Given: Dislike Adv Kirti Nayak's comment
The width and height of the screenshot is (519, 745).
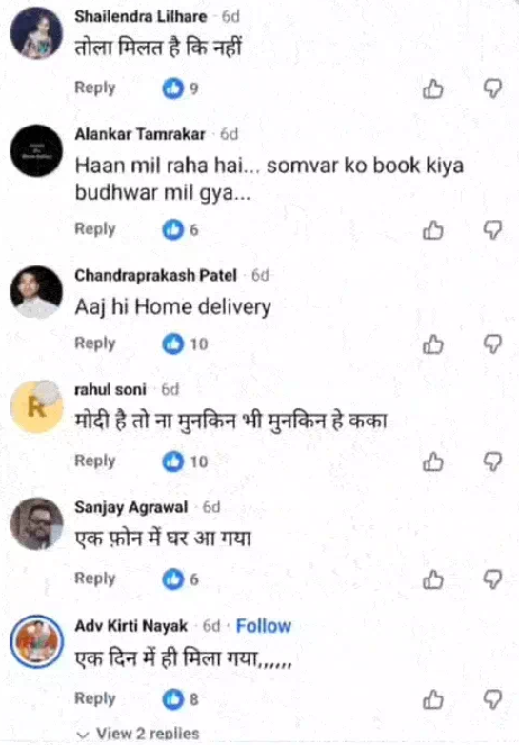Looking at the screenshot, I should coord(493,699).
